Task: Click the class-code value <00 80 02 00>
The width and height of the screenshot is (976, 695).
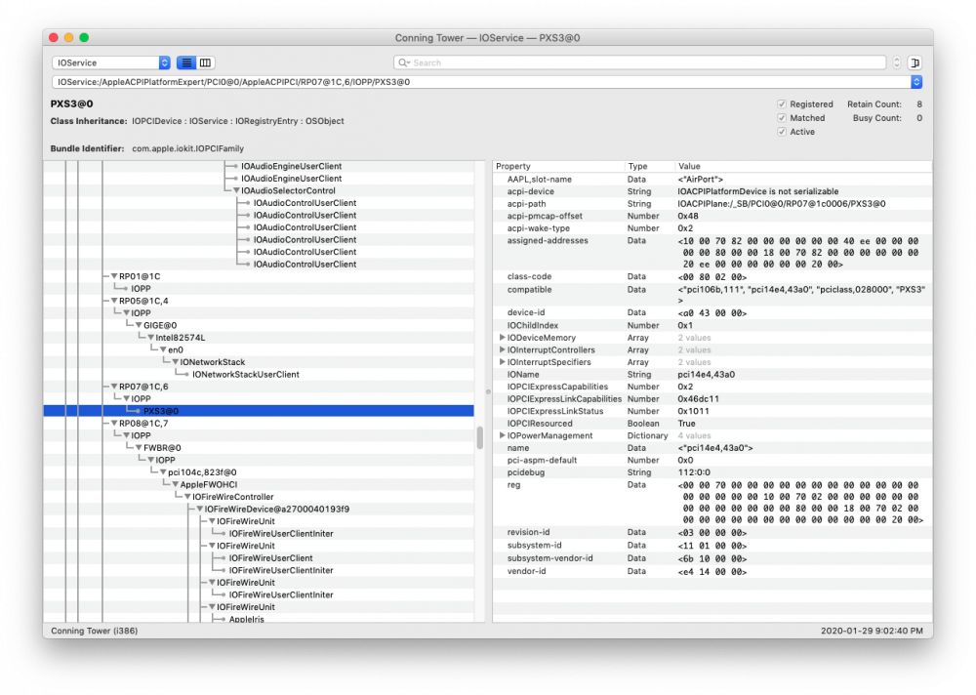Action: [x=712, y=277]
